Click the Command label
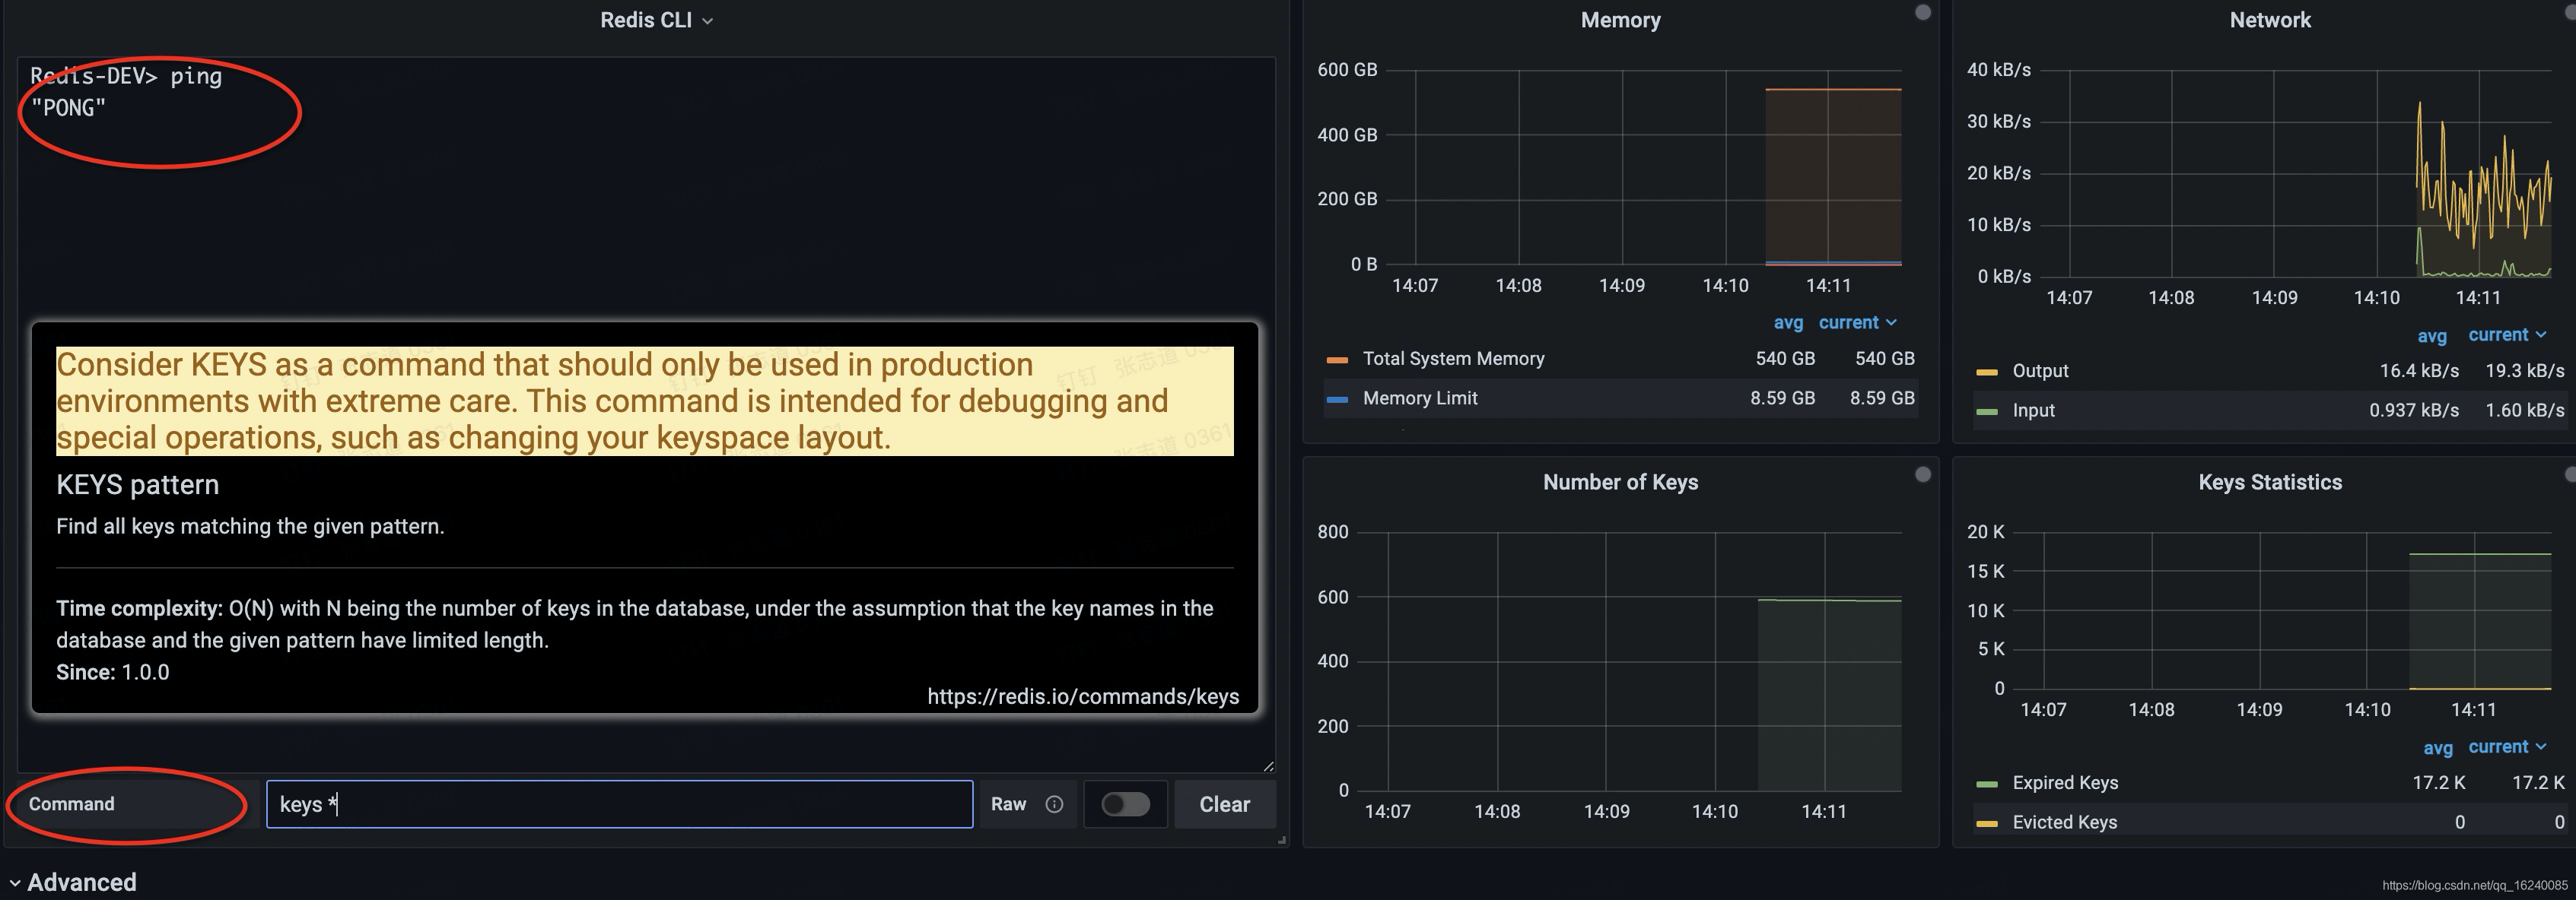Viewport: 2576px width, 900px height. coord(71,804)
